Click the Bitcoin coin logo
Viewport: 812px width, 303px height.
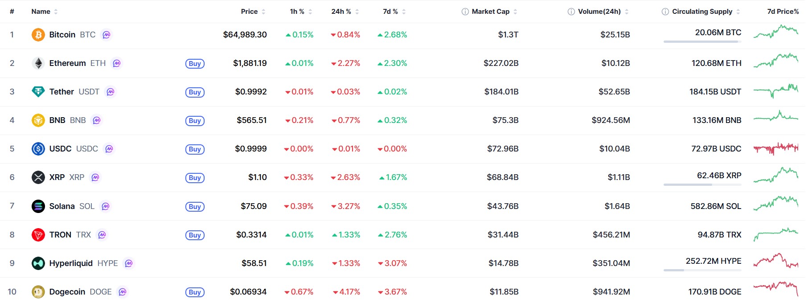tap(38, 35)
